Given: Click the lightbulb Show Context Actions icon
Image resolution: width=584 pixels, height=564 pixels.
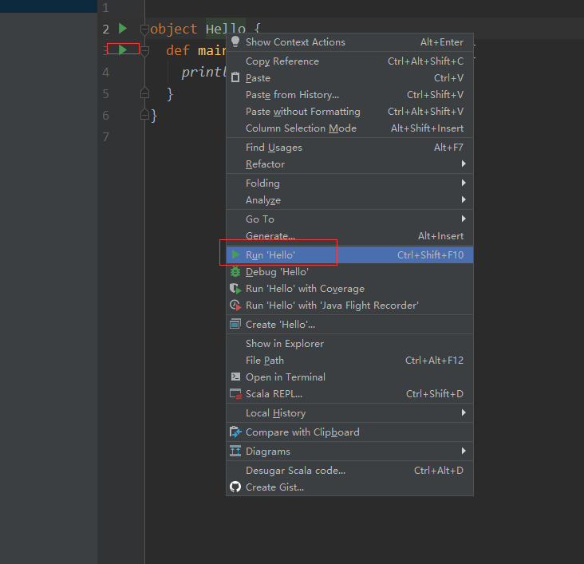Looking at the screenshot, I should click(235, 42).
